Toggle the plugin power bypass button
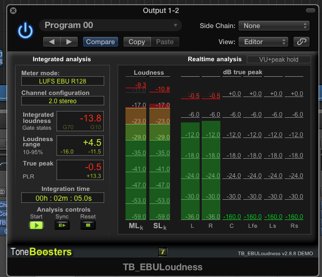Screen dimensions: 322x277 [25, 31]
